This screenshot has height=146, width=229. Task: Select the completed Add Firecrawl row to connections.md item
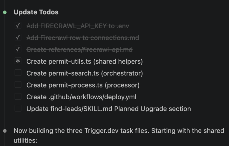click(83, 38)
